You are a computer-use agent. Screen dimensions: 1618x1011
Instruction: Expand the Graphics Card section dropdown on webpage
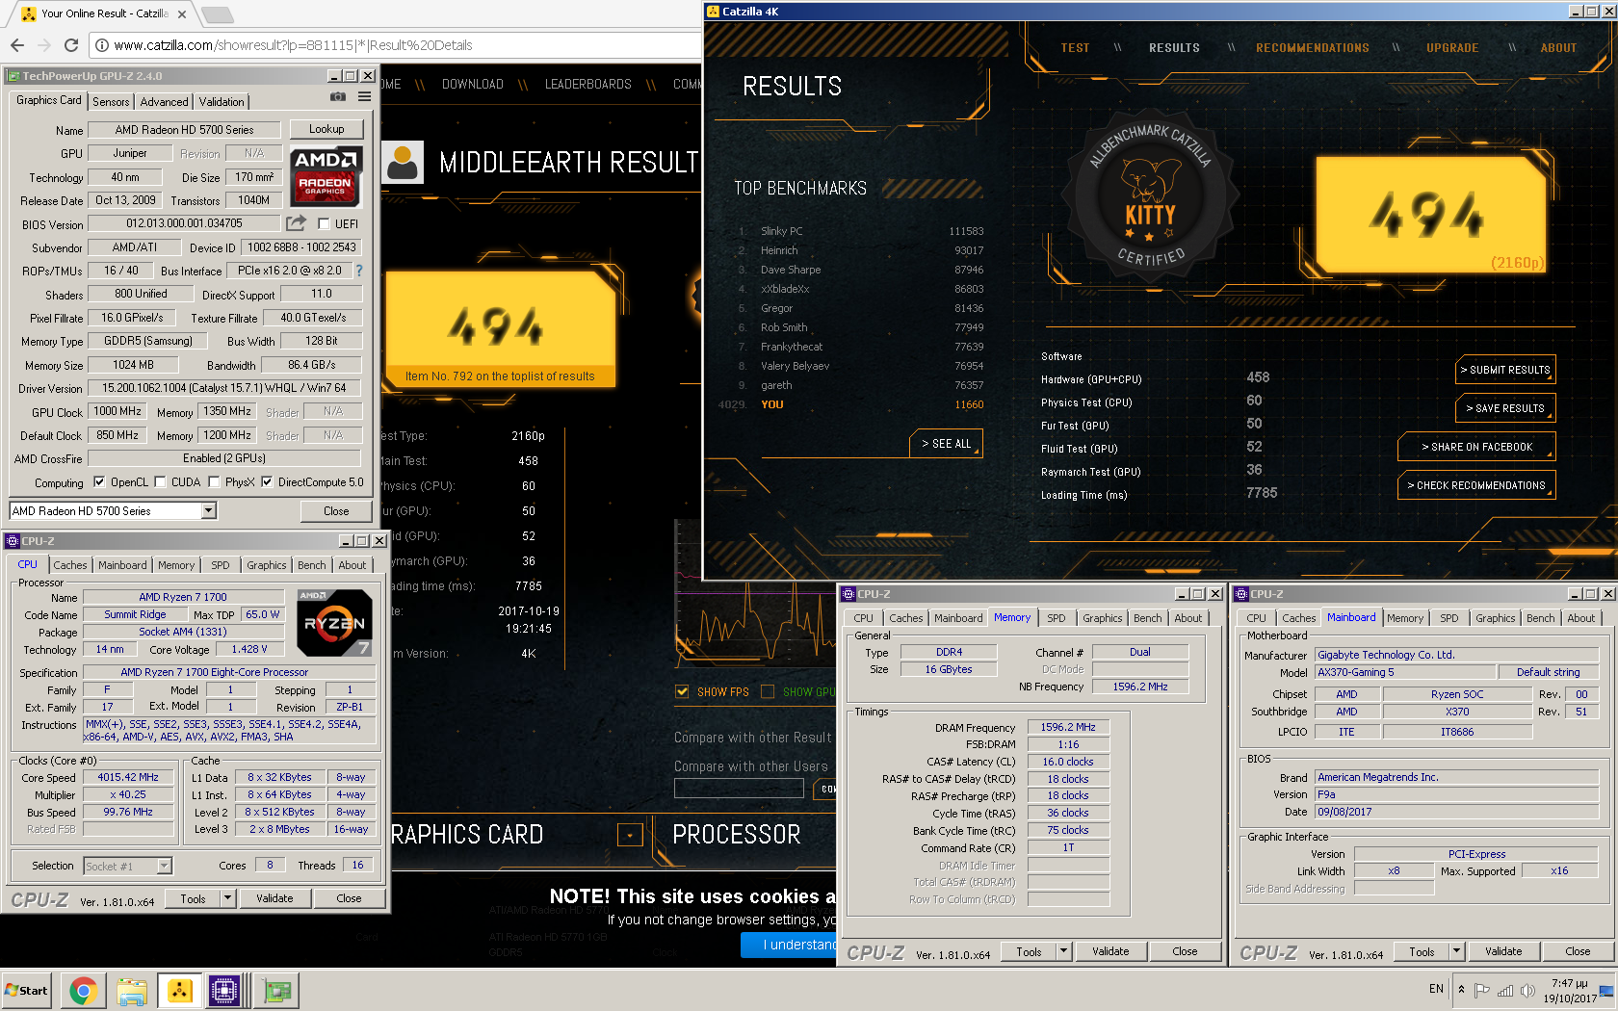pos(630,835)
